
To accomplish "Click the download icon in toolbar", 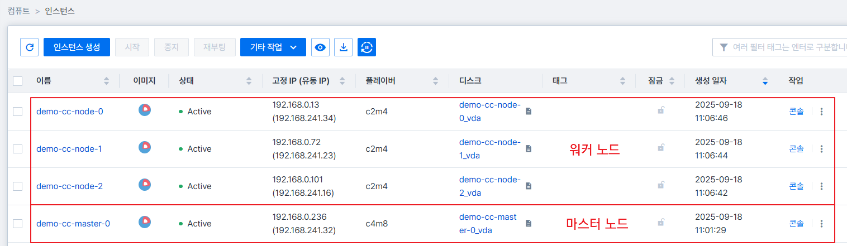I will pos(344,47).
